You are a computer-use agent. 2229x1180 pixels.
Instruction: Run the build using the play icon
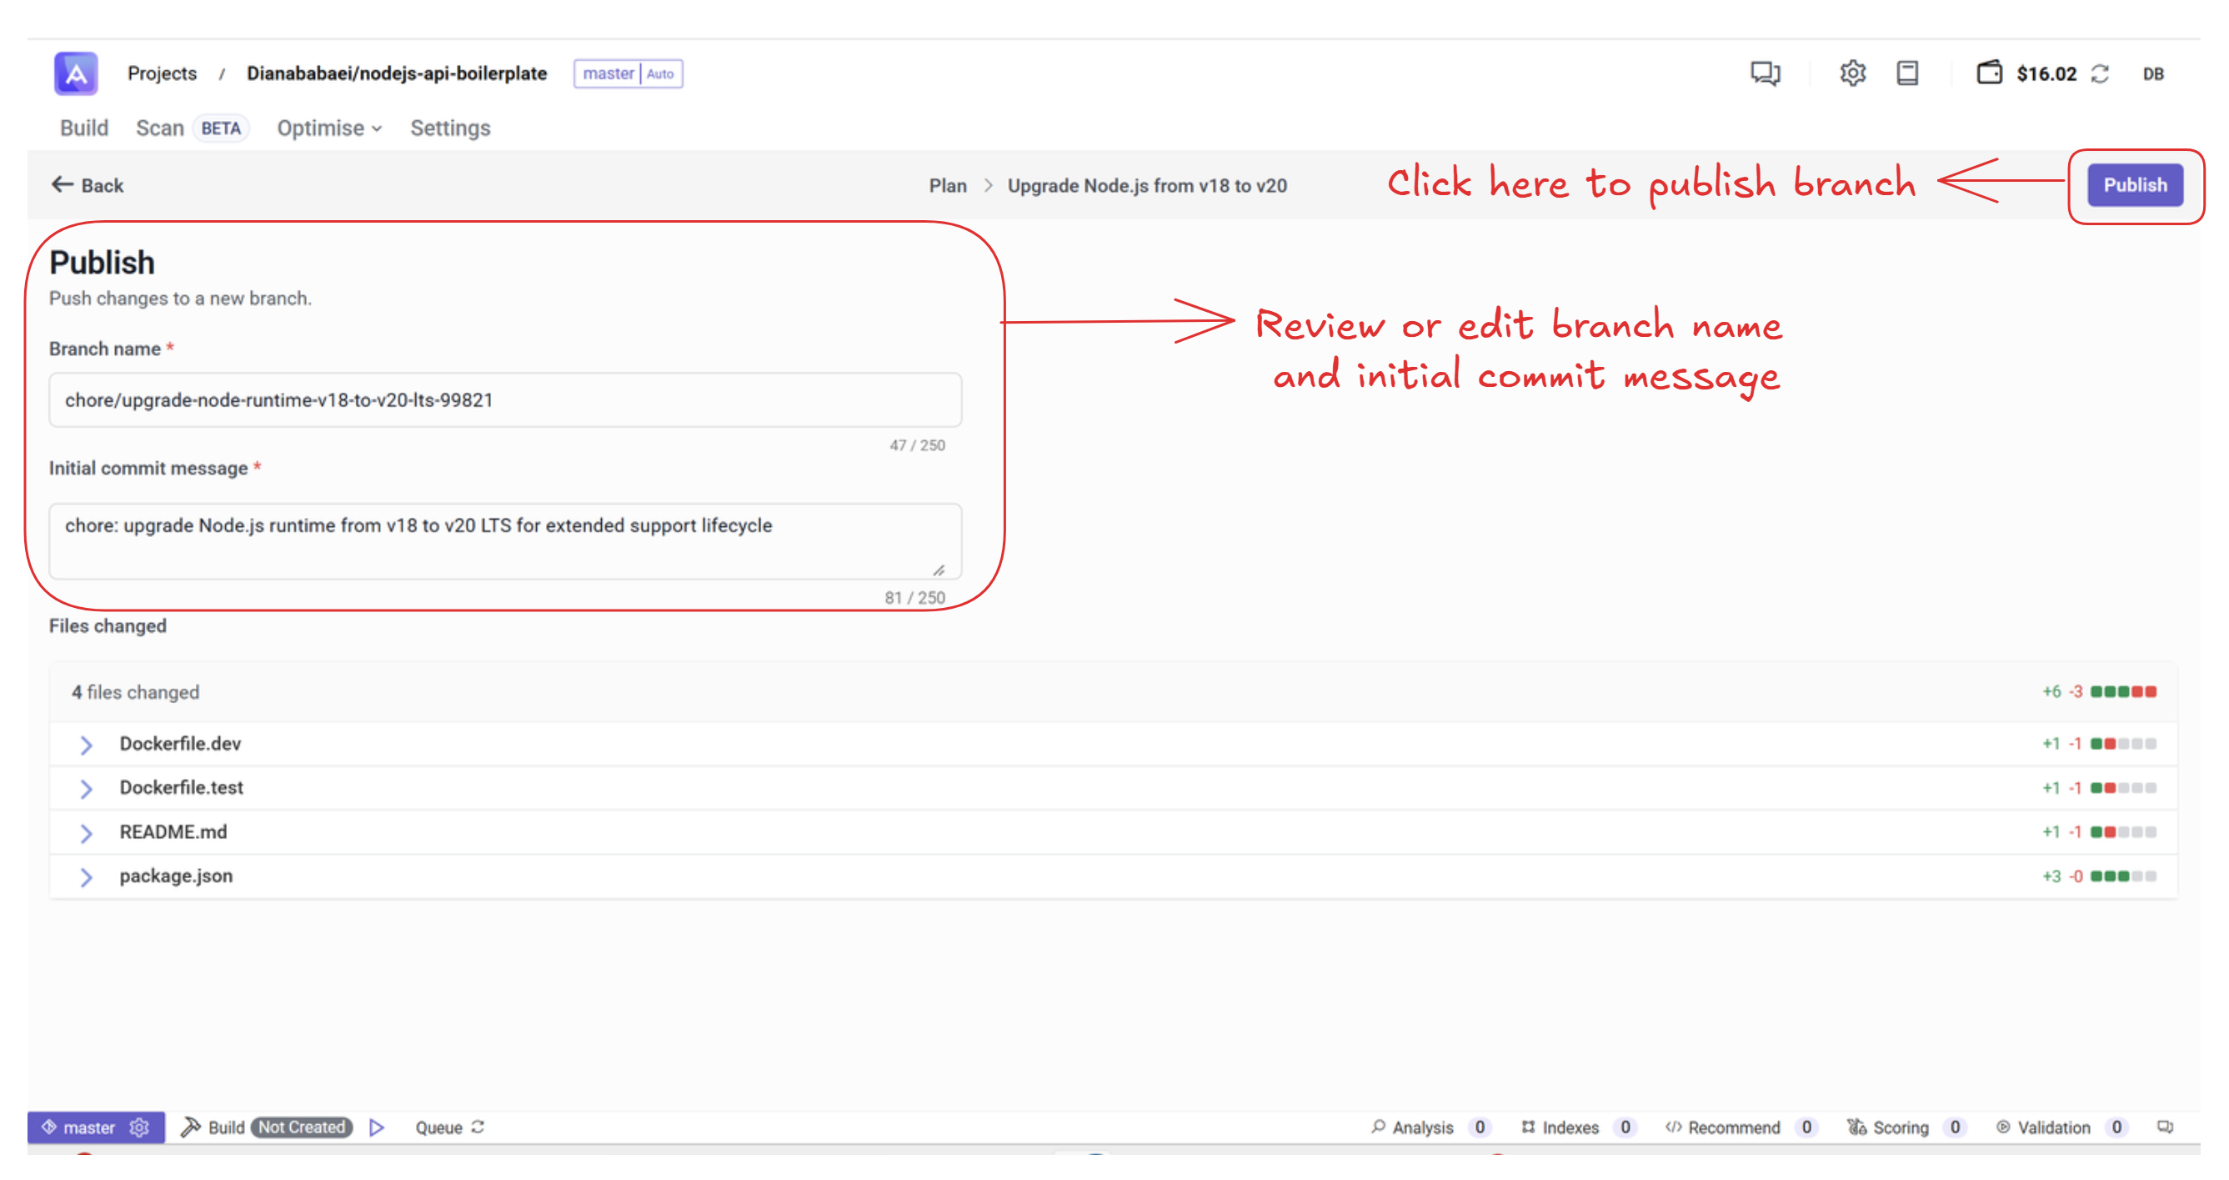[378, 1127]
